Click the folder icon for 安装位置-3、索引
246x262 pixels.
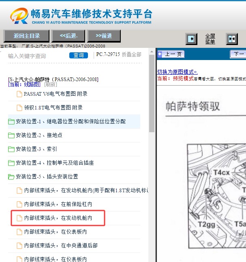click(x=11, y=149)
